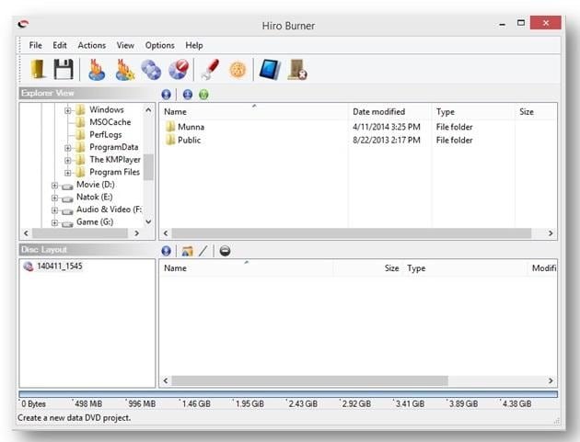This screenshot has width=580, height=442.
Task: Expand the Game (G:) drive
Action: pos(54,223)
